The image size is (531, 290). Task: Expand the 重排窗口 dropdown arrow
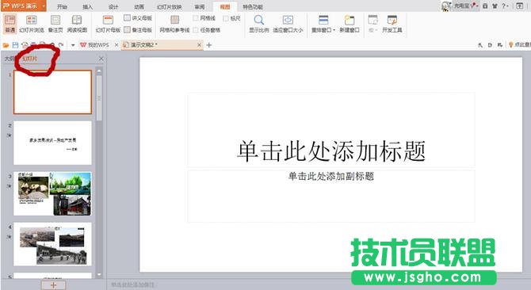coord(334,30)
